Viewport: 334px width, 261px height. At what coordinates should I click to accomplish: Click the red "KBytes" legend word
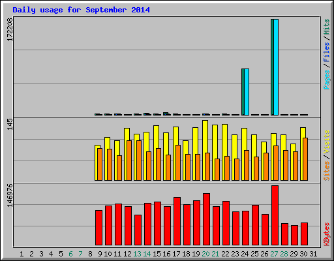327,234
